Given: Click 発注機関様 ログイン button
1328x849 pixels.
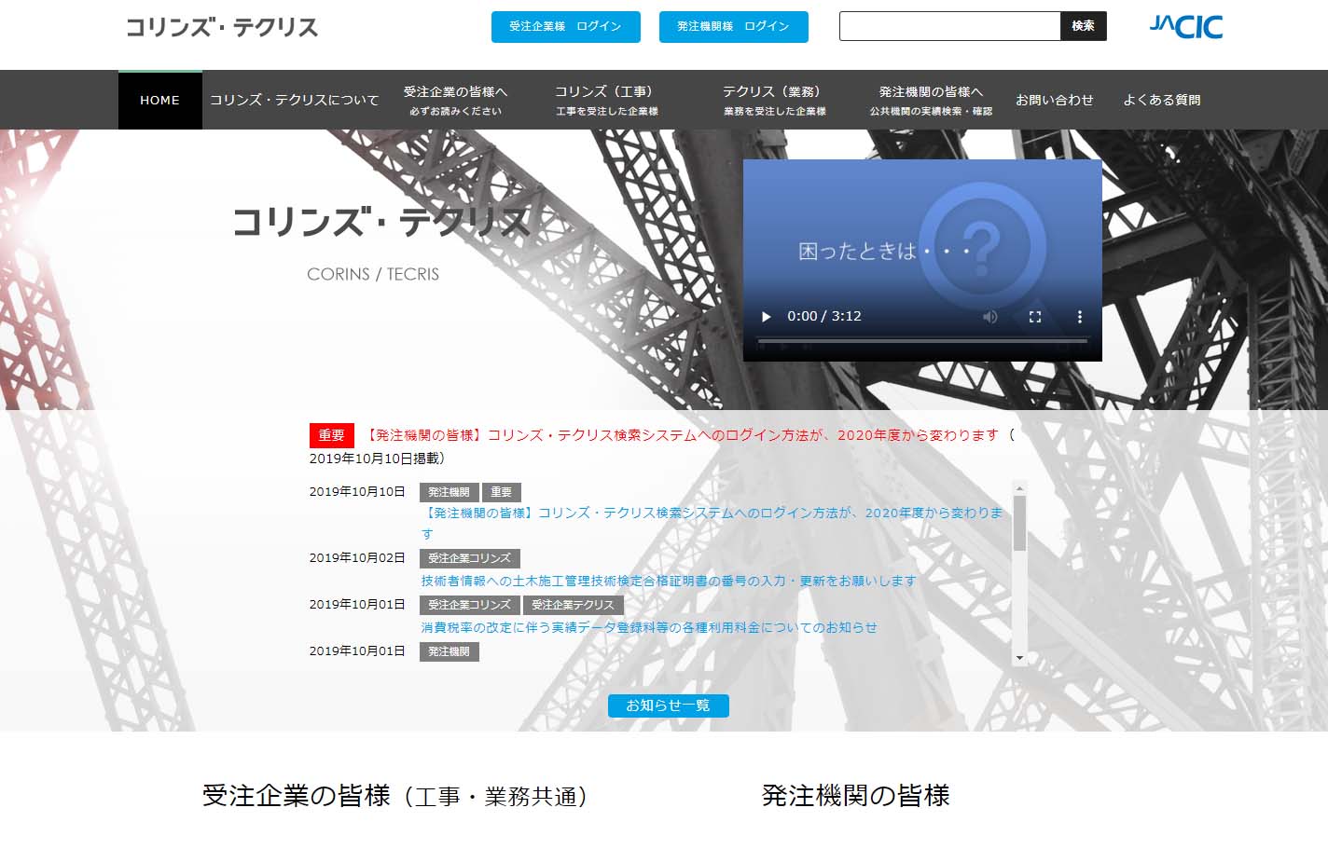Looking at the screenshot, I should pyautogui.click(x=734, y=27).
